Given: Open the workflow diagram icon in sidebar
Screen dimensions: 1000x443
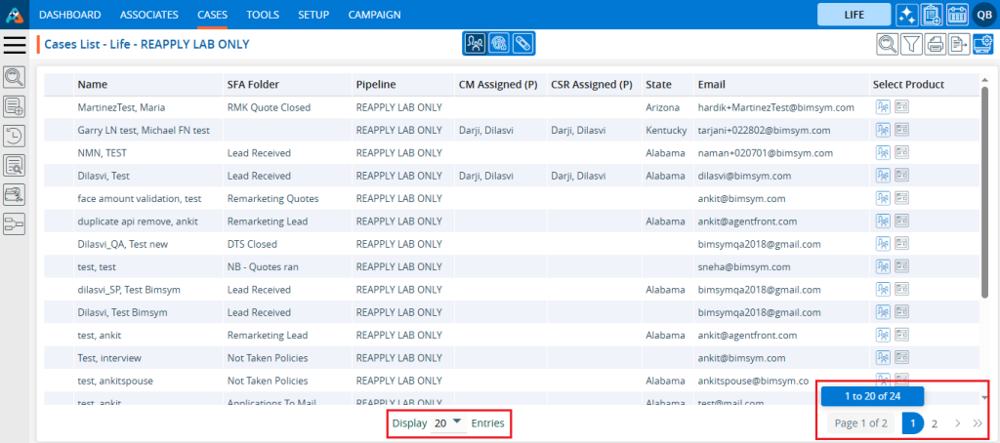Looking at the screenshot, I should coord(15,223).
